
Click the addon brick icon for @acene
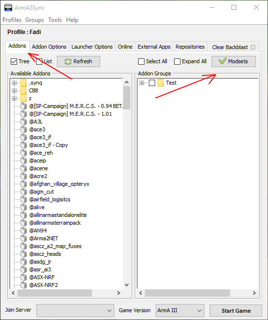click(x=24, y=168)
